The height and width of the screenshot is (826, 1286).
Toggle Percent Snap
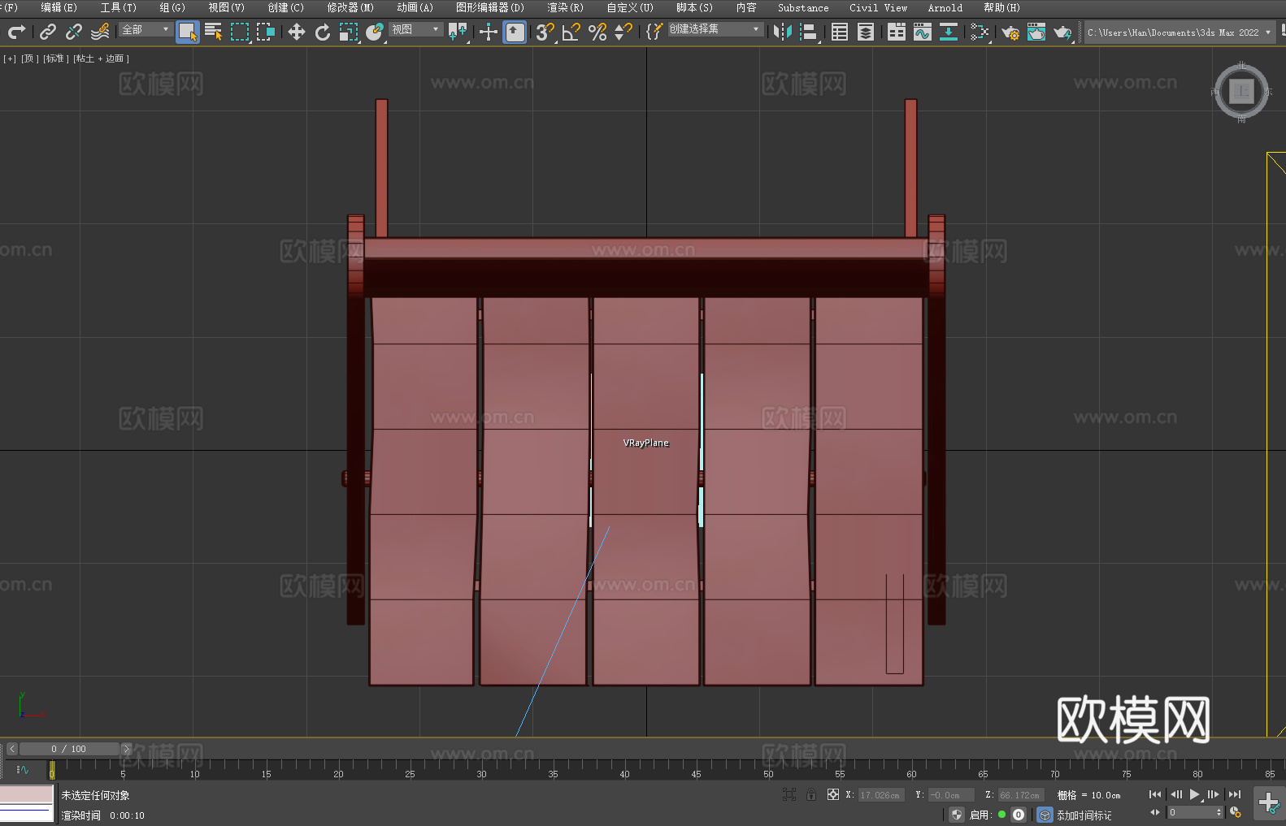(x=597, y=32)
